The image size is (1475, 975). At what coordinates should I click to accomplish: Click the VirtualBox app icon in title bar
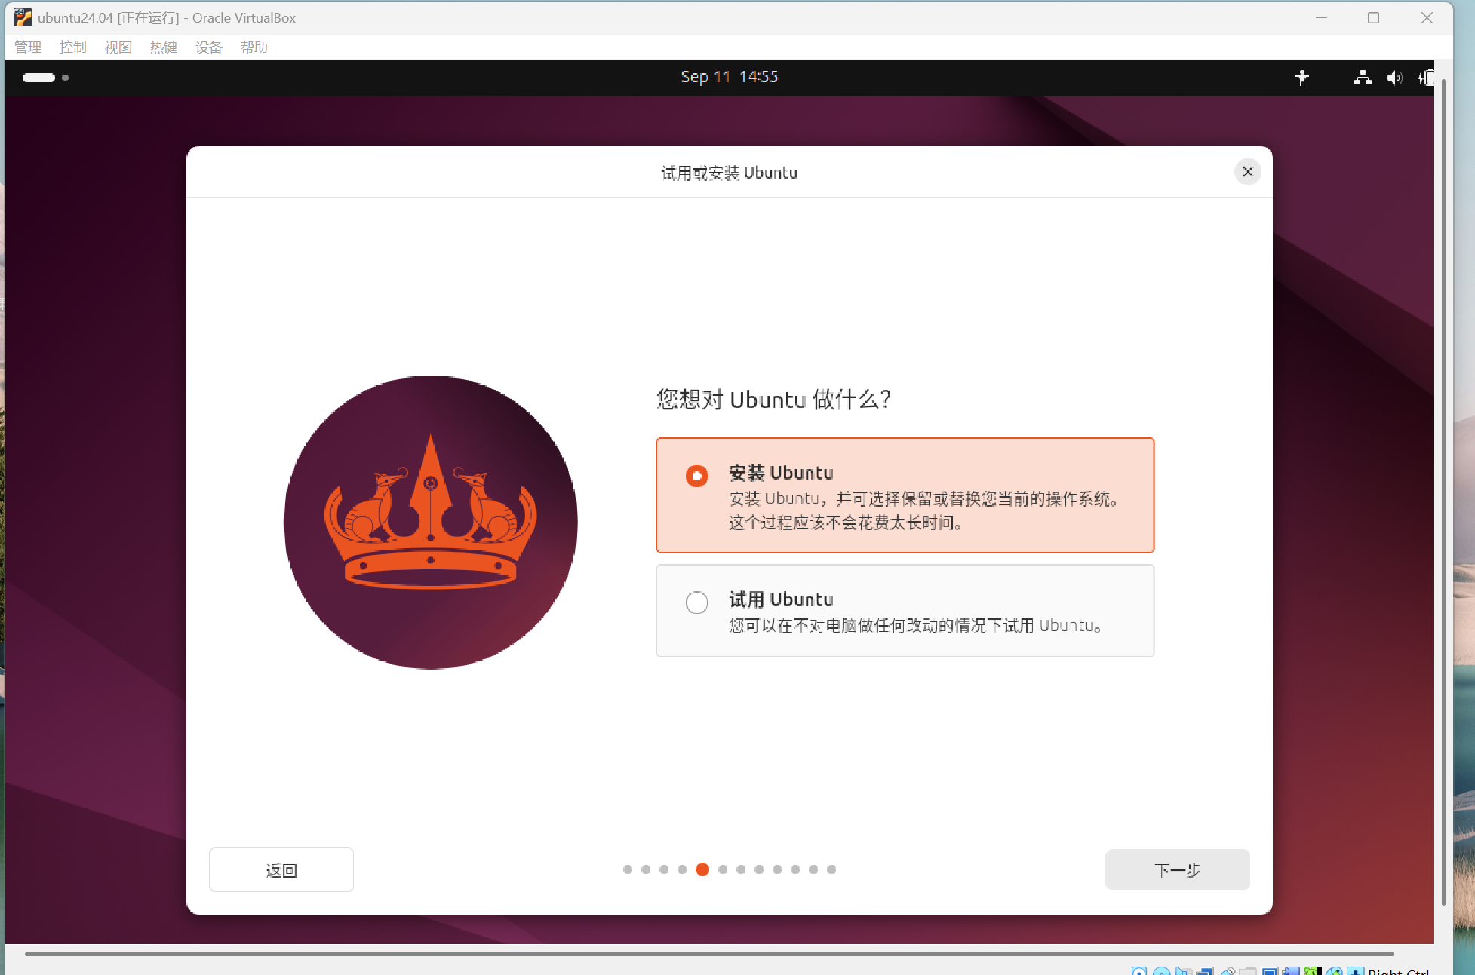tap(23, 17)
